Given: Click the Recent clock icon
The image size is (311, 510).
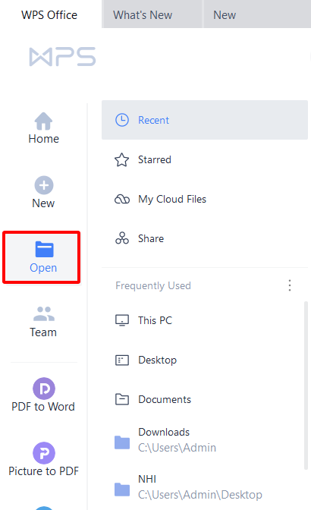Looking at the screenshot, I should (122, 120).
